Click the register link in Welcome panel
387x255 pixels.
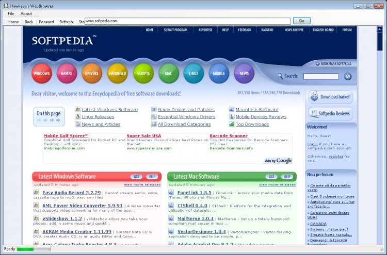tap(336, 157)
